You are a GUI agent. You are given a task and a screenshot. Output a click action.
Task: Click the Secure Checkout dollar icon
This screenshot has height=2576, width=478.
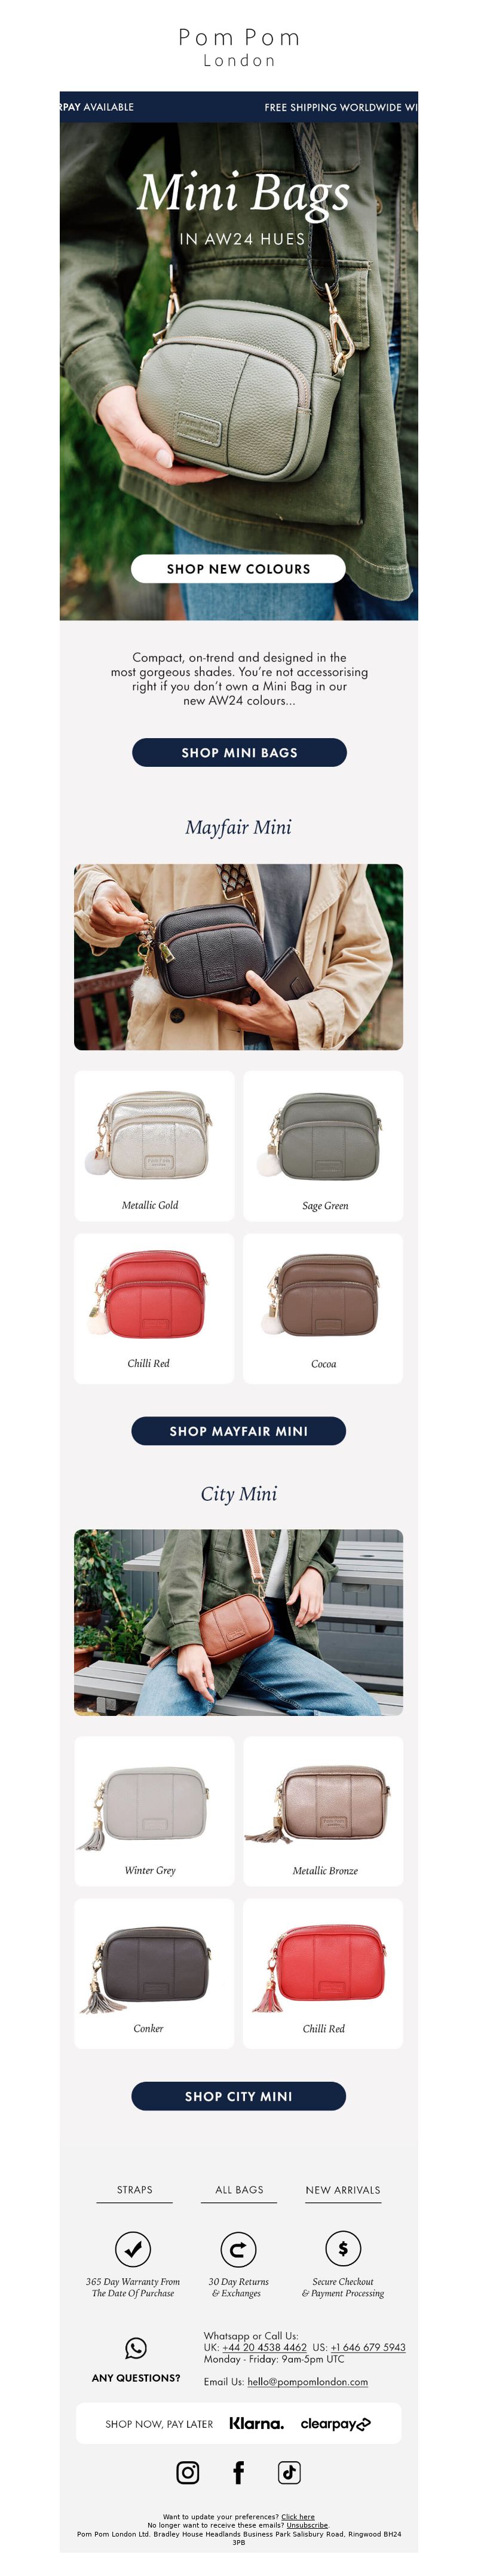pyautogui.click(x=343, y=2249)
